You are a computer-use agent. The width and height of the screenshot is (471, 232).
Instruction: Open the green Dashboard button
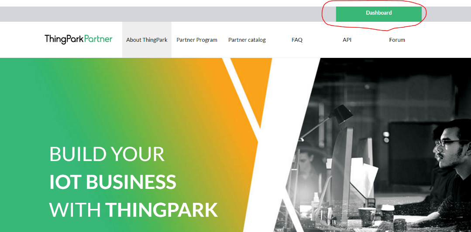pyautogui.click(x=378, y=14)
